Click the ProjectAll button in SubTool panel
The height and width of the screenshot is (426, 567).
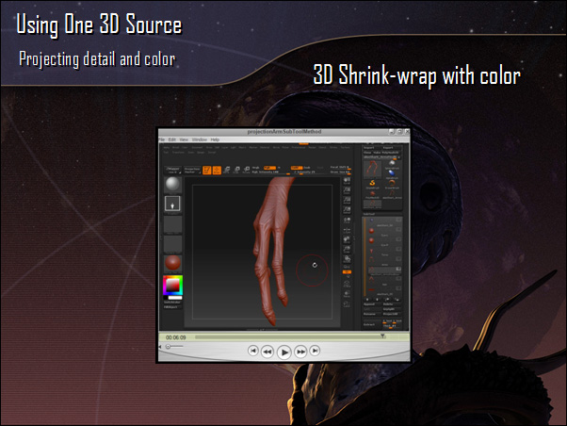[x=392, y=314]
